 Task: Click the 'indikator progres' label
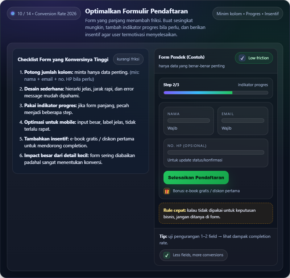(x=253, y=85)
